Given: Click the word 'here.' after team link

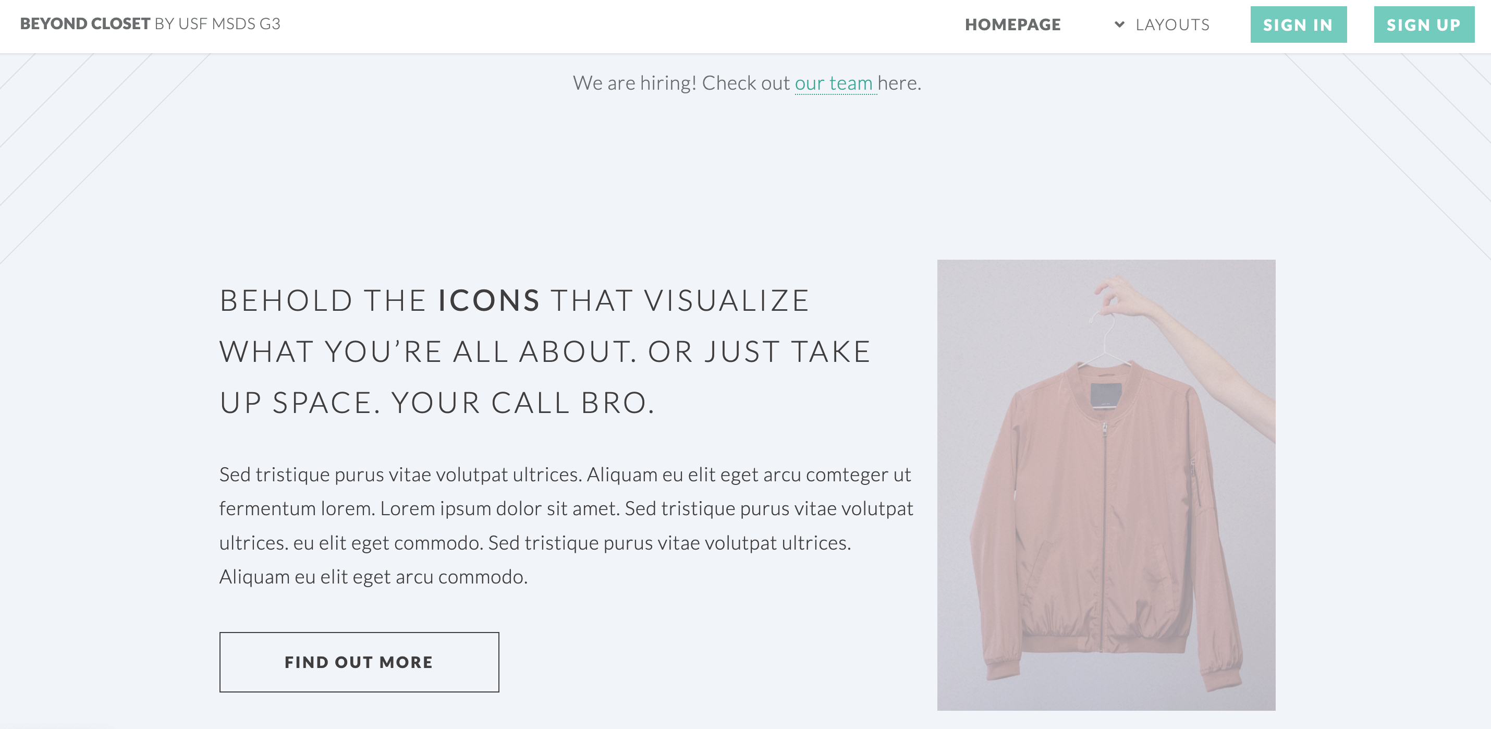Looking at the screenshot, I should [899, 83].
